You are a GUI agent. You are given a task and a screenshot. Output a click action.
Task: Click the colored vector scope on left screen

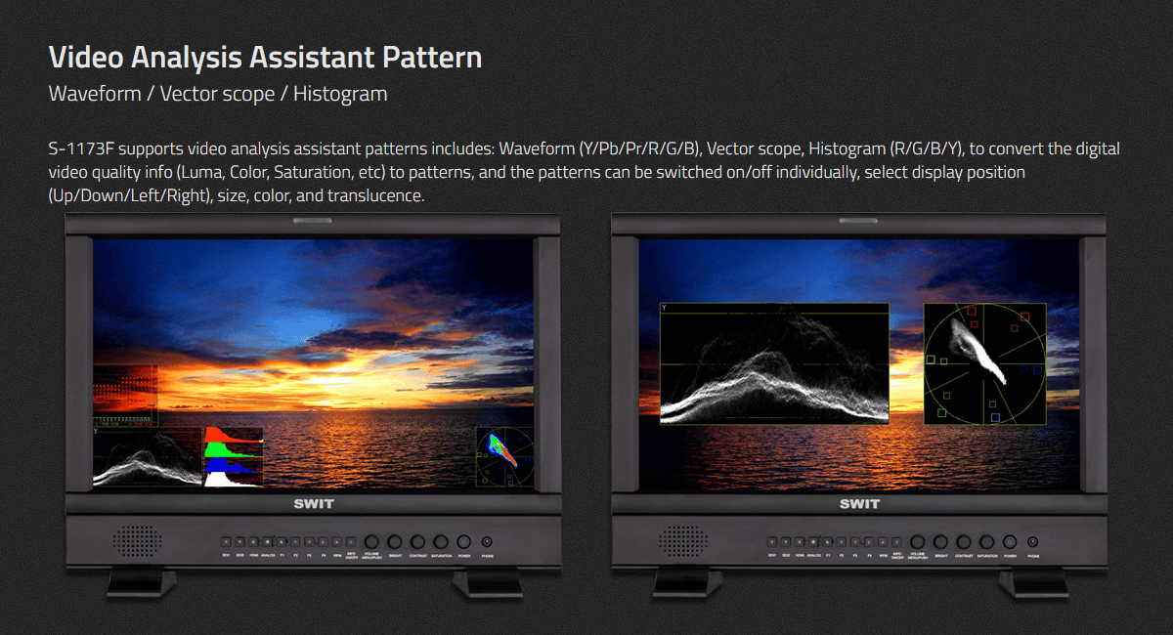[x=504, y=456]
